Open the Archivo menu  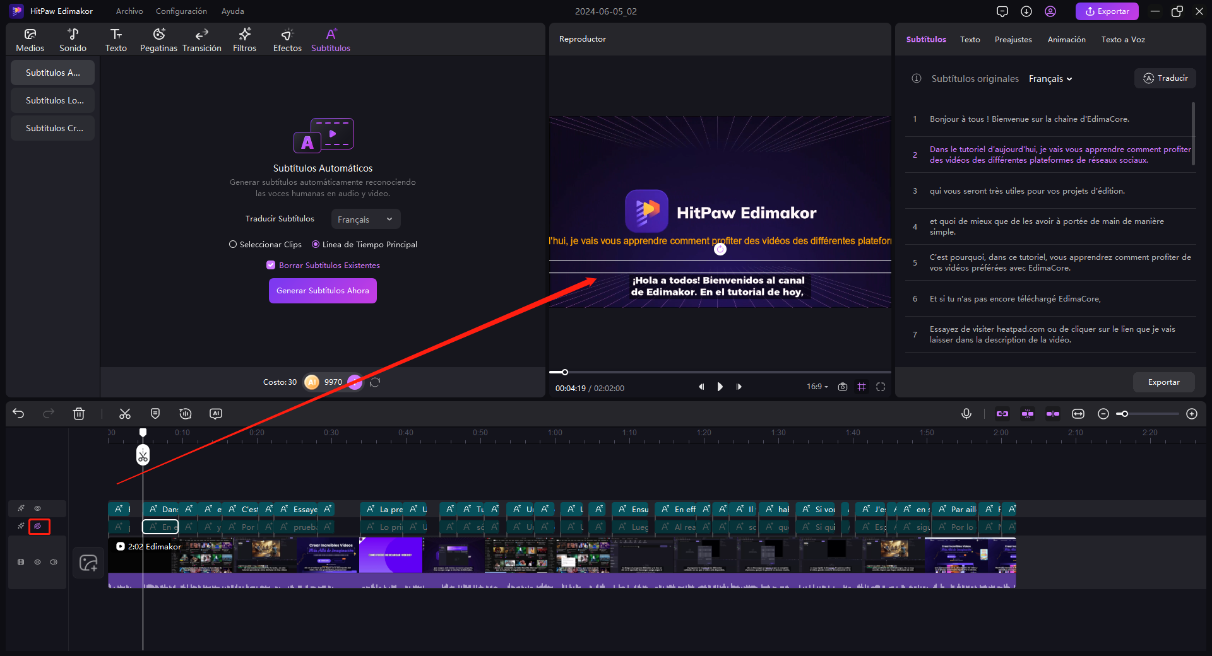[129, 11]
